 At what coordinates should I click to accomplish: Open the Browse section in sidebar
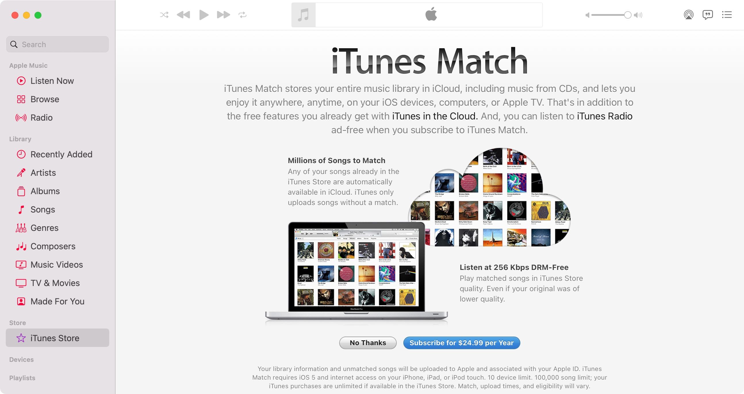44,99
